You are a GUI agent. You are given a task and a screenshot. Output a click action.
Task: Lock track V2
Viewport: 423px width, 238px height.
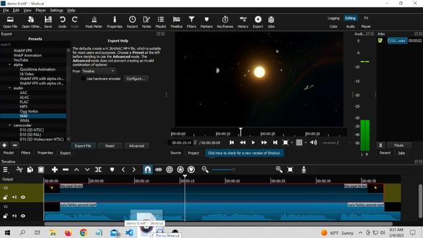(5, 198)
